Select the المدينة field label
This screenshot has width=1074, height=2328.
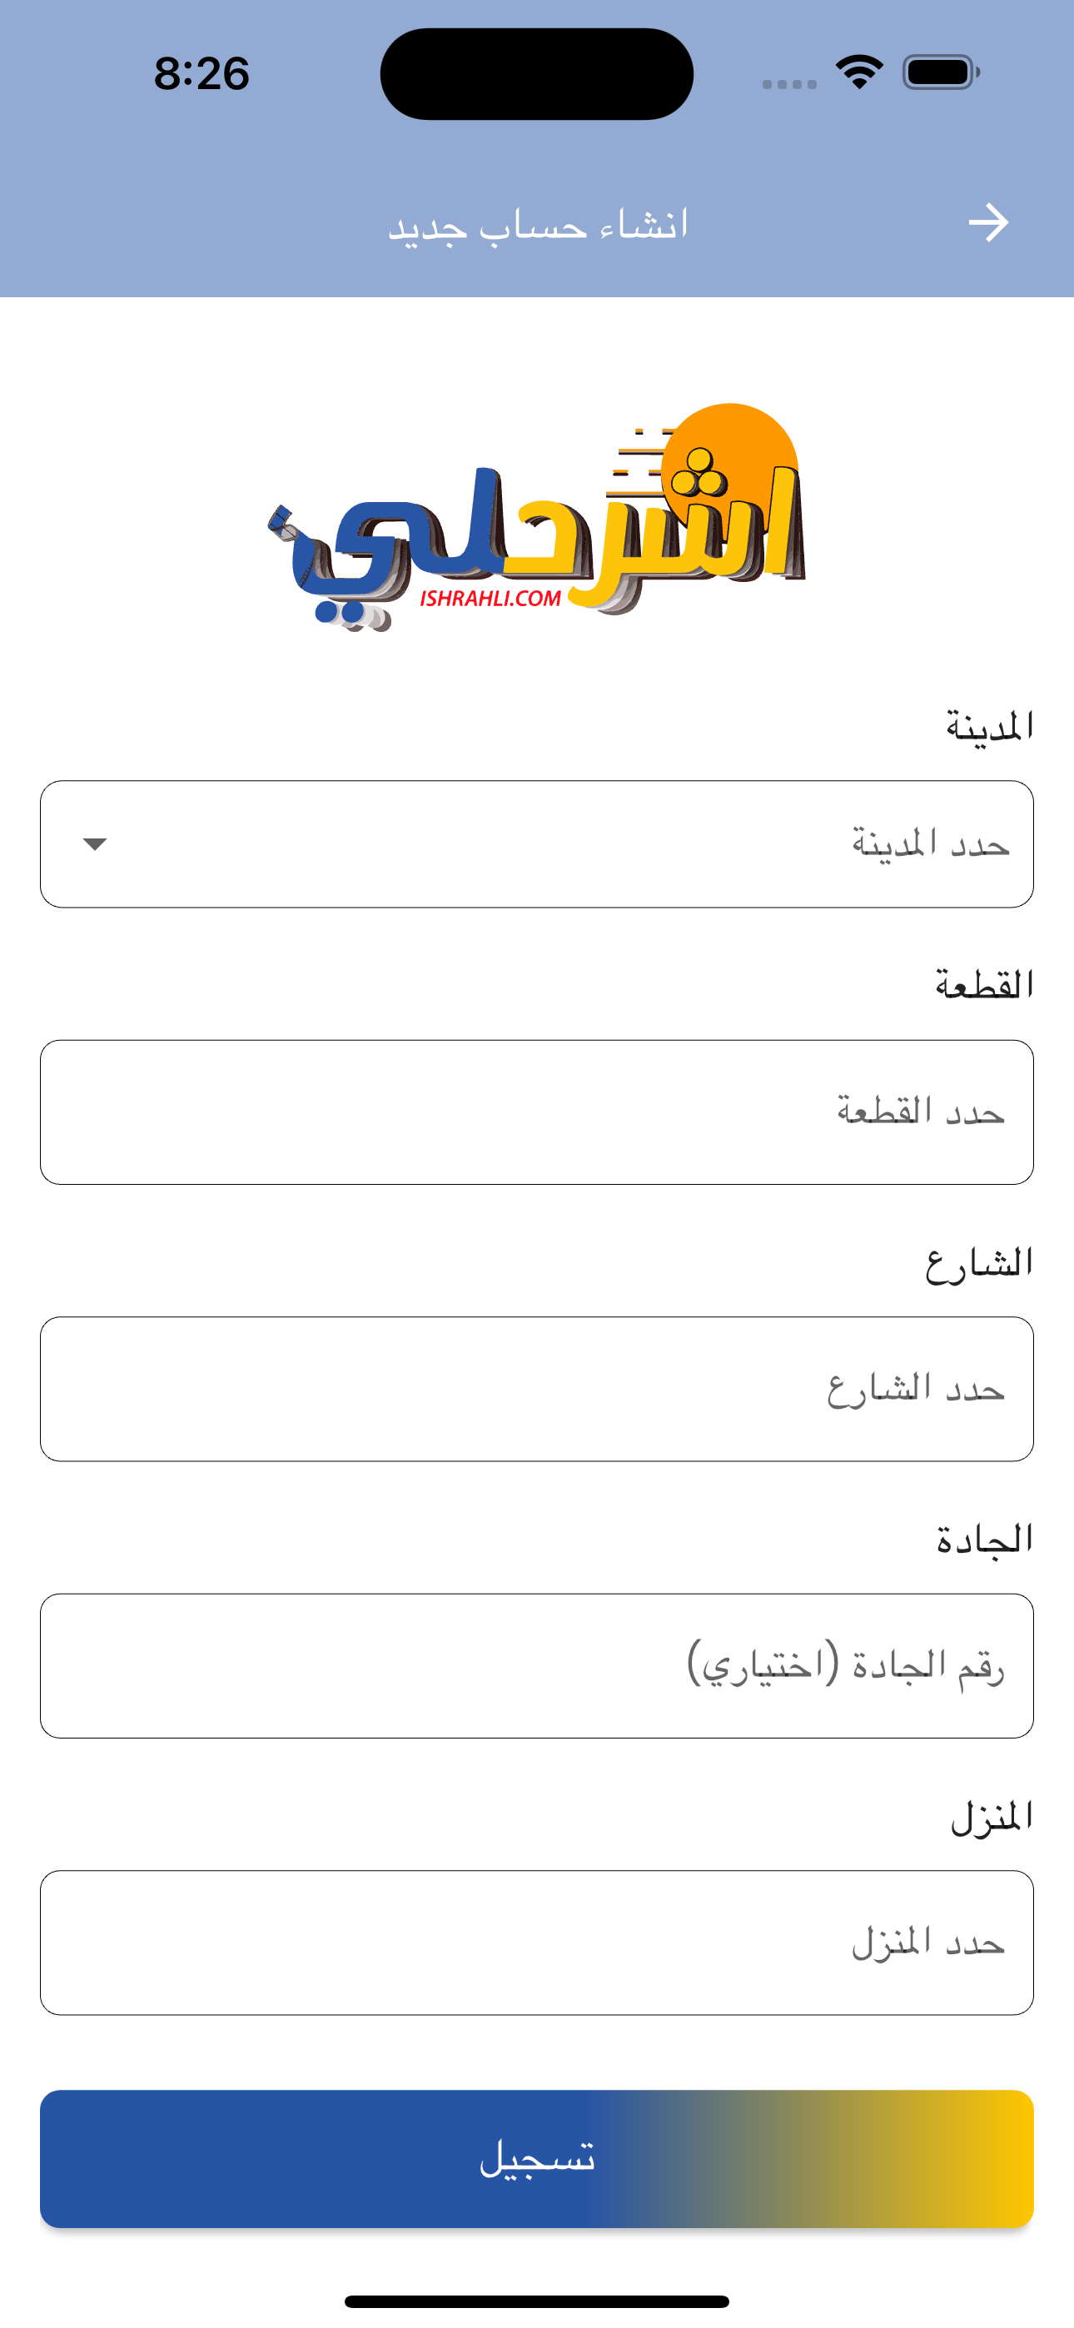(989, 726)
